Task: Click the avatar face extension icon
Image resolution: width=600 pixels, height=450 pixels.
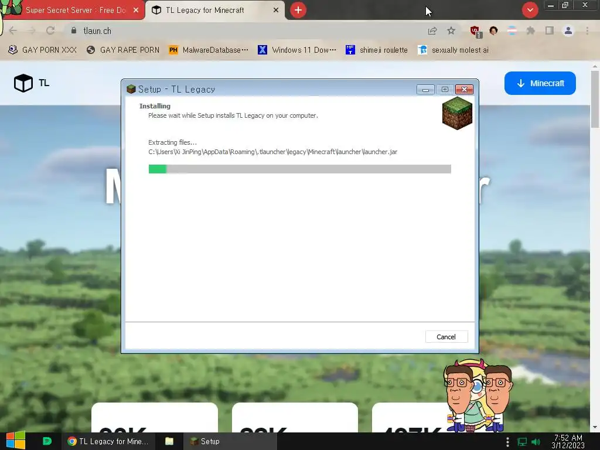Action: click(x=493, y=30)
